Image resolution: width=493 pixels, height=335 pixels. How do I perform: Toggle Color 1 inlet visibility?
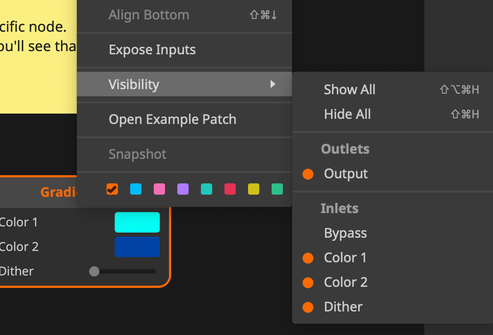[345, 258]
